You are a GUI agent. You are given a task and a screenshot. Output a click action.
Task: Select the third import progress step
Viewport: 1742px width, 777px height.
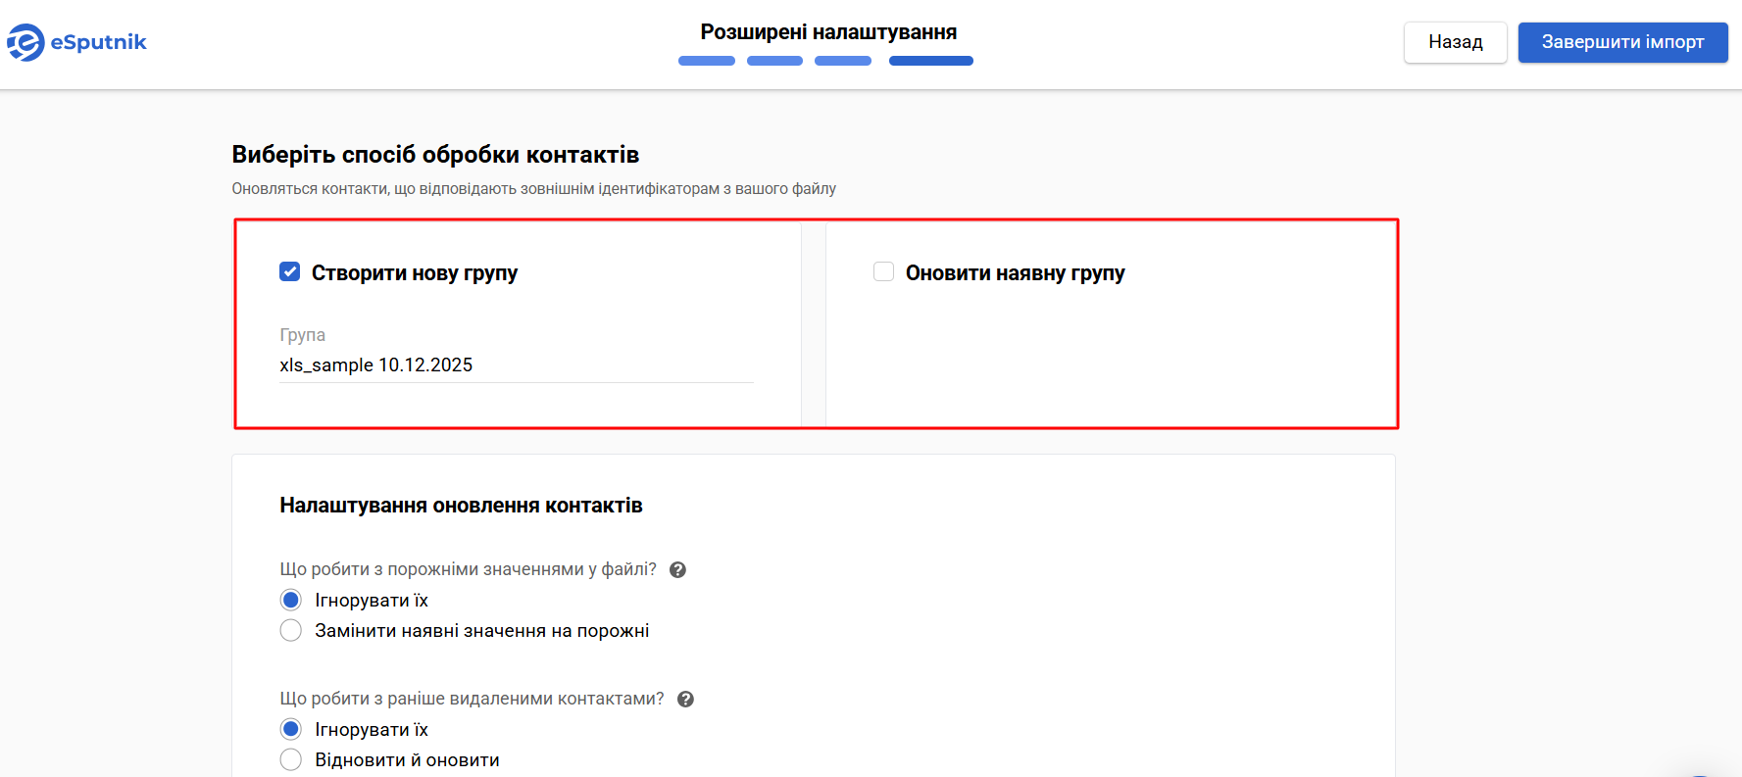pos(842,60)
